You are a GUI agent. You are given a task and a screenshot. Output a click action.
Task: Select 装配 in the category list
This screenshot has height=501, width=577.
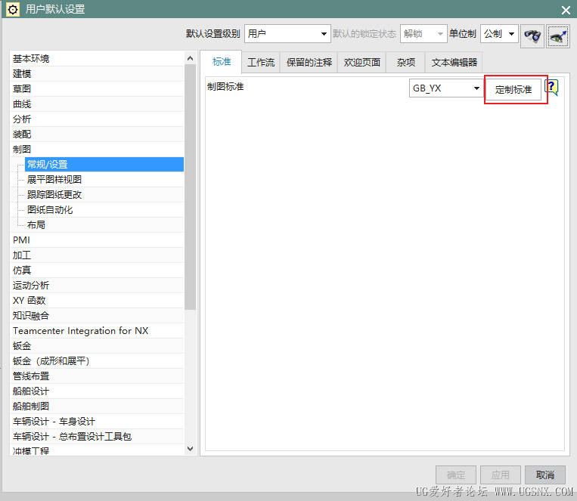pos(97,135)
